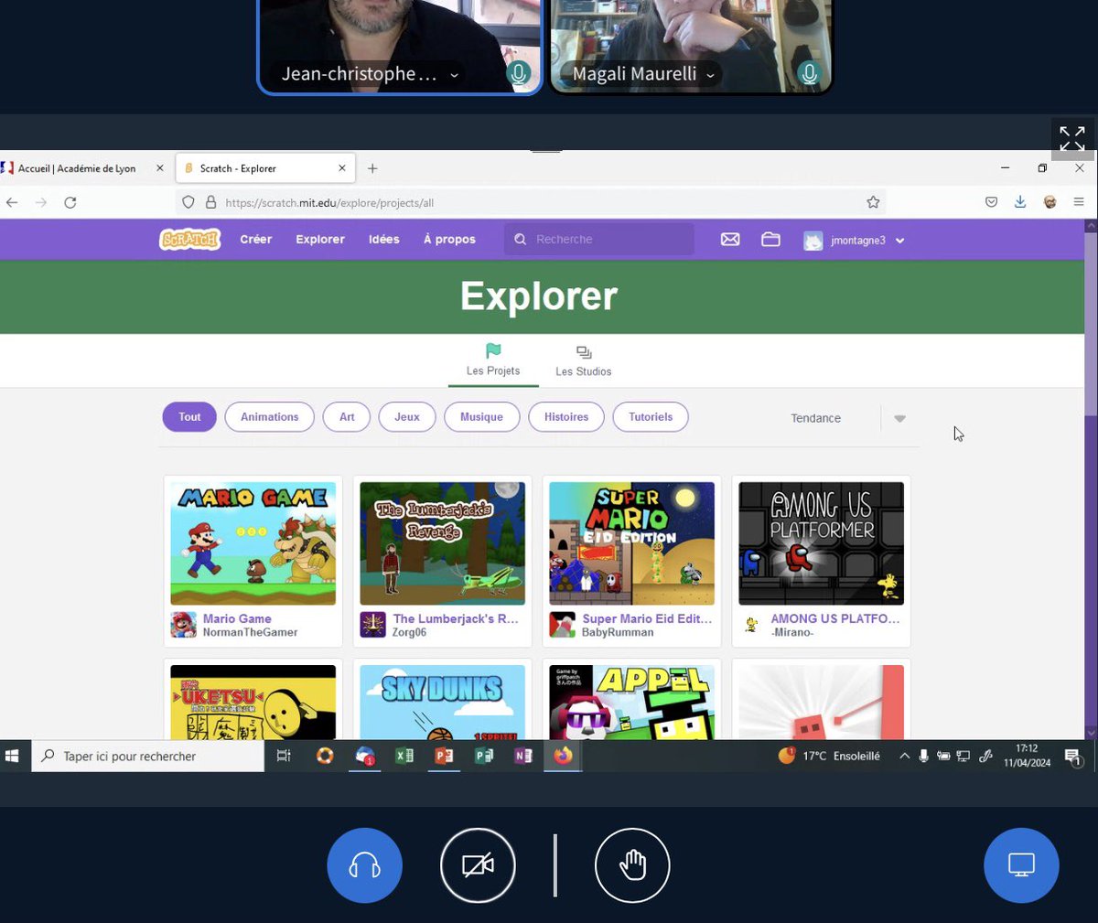Open the AMONG US PLATFO... project link
This screenshot has width=1098, height=923.
[x=835, y=618]
